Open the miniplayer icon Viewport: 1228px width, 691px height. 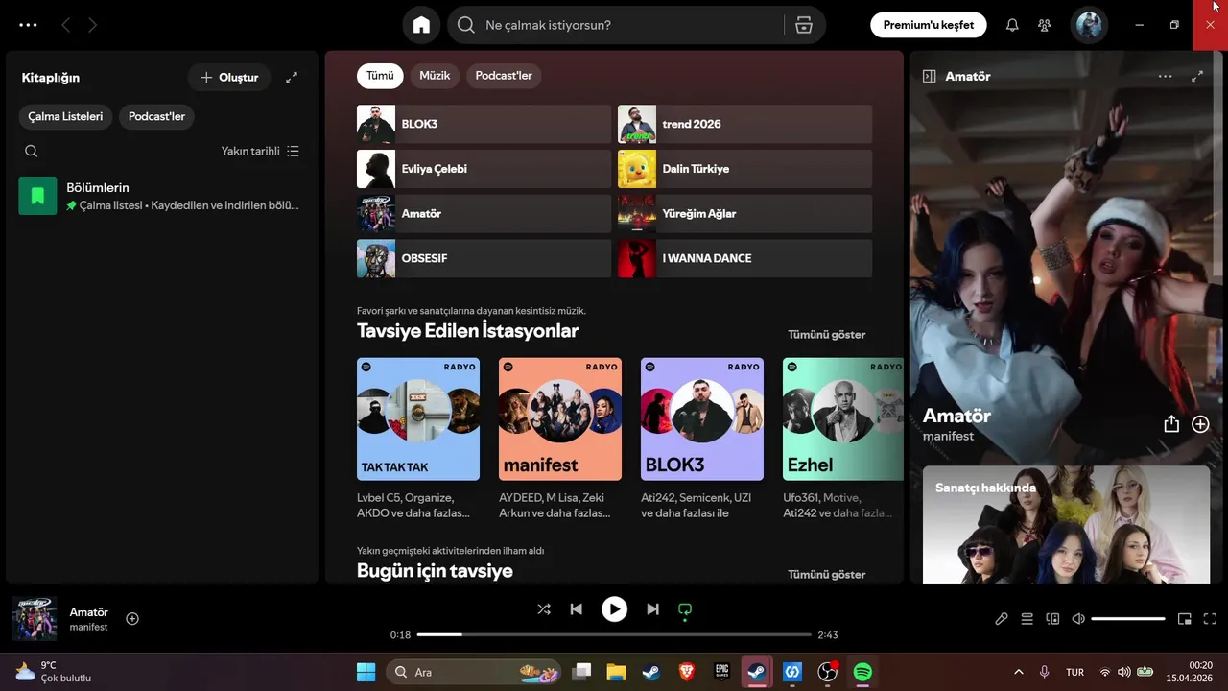pos(1185,619)
